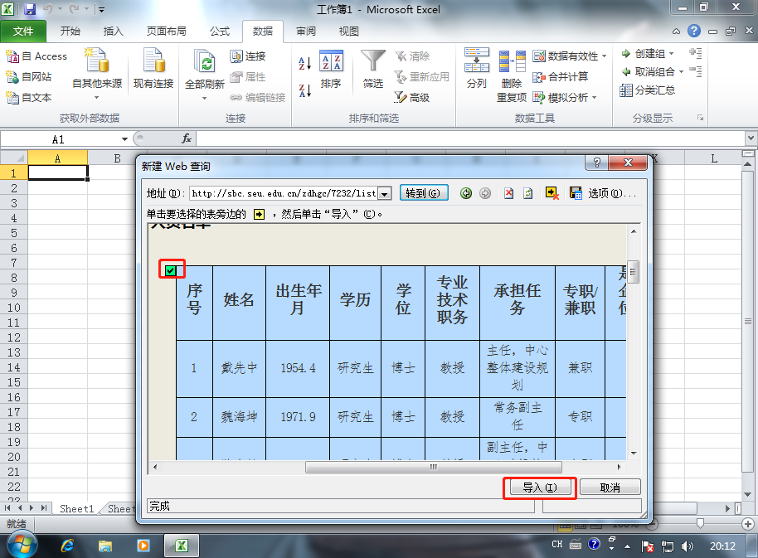
Task: Expand Refresh All (全部刷新) dropdown
Action: click(205, 98)
